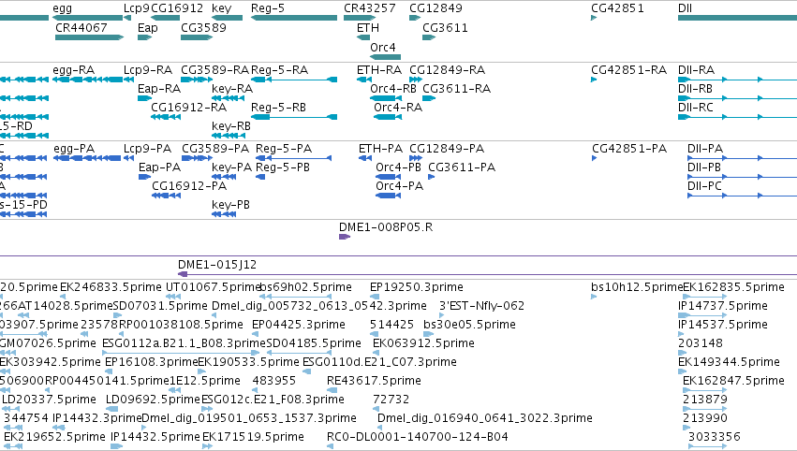Screen dimensions: 797x451
Task: Click the LD20337.5prime EST label
Action: [x=50, y=400]
